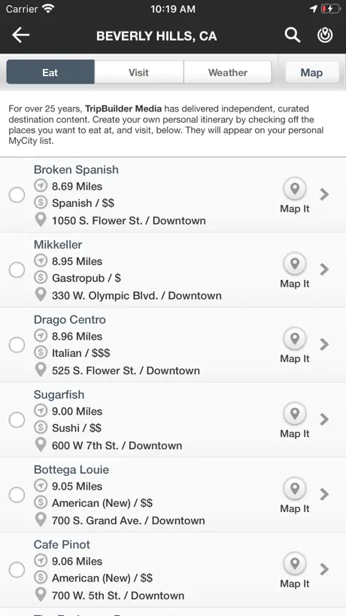This screenshot has width=346, height=616.
Task: Select the Mikkeller checkbox circle
Action: pos(17,270)
